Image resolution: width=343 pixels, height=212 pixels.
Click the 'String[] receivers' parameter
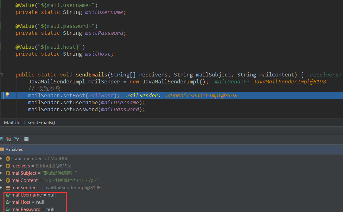point(139,75)
